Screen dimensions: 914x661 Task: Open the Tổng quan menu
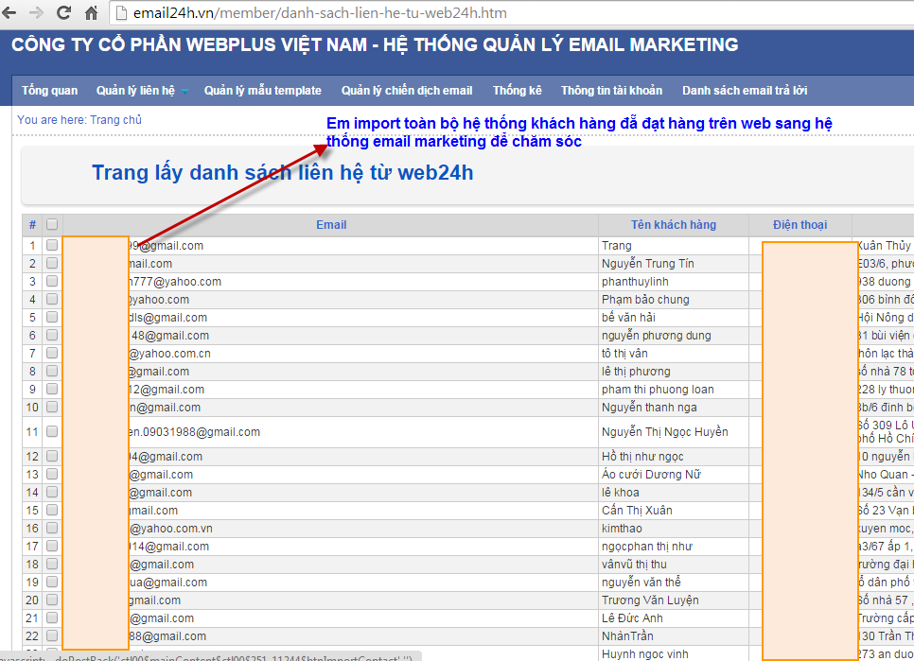coord(49,90)
